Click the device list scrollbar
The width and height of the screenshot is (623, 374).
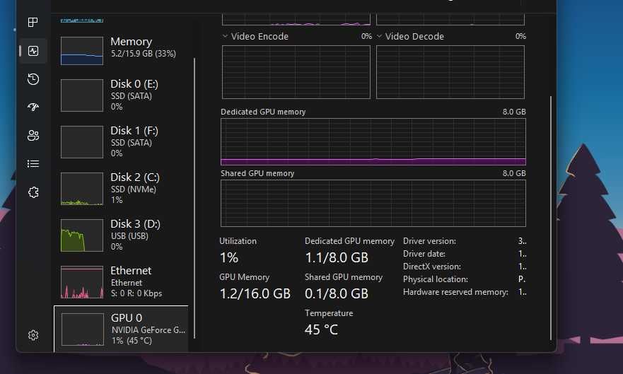194,198
